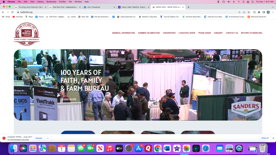The height and width of the screenshot is (155, 276).
Task: Show all downloads
Action: tap(265, 138)
